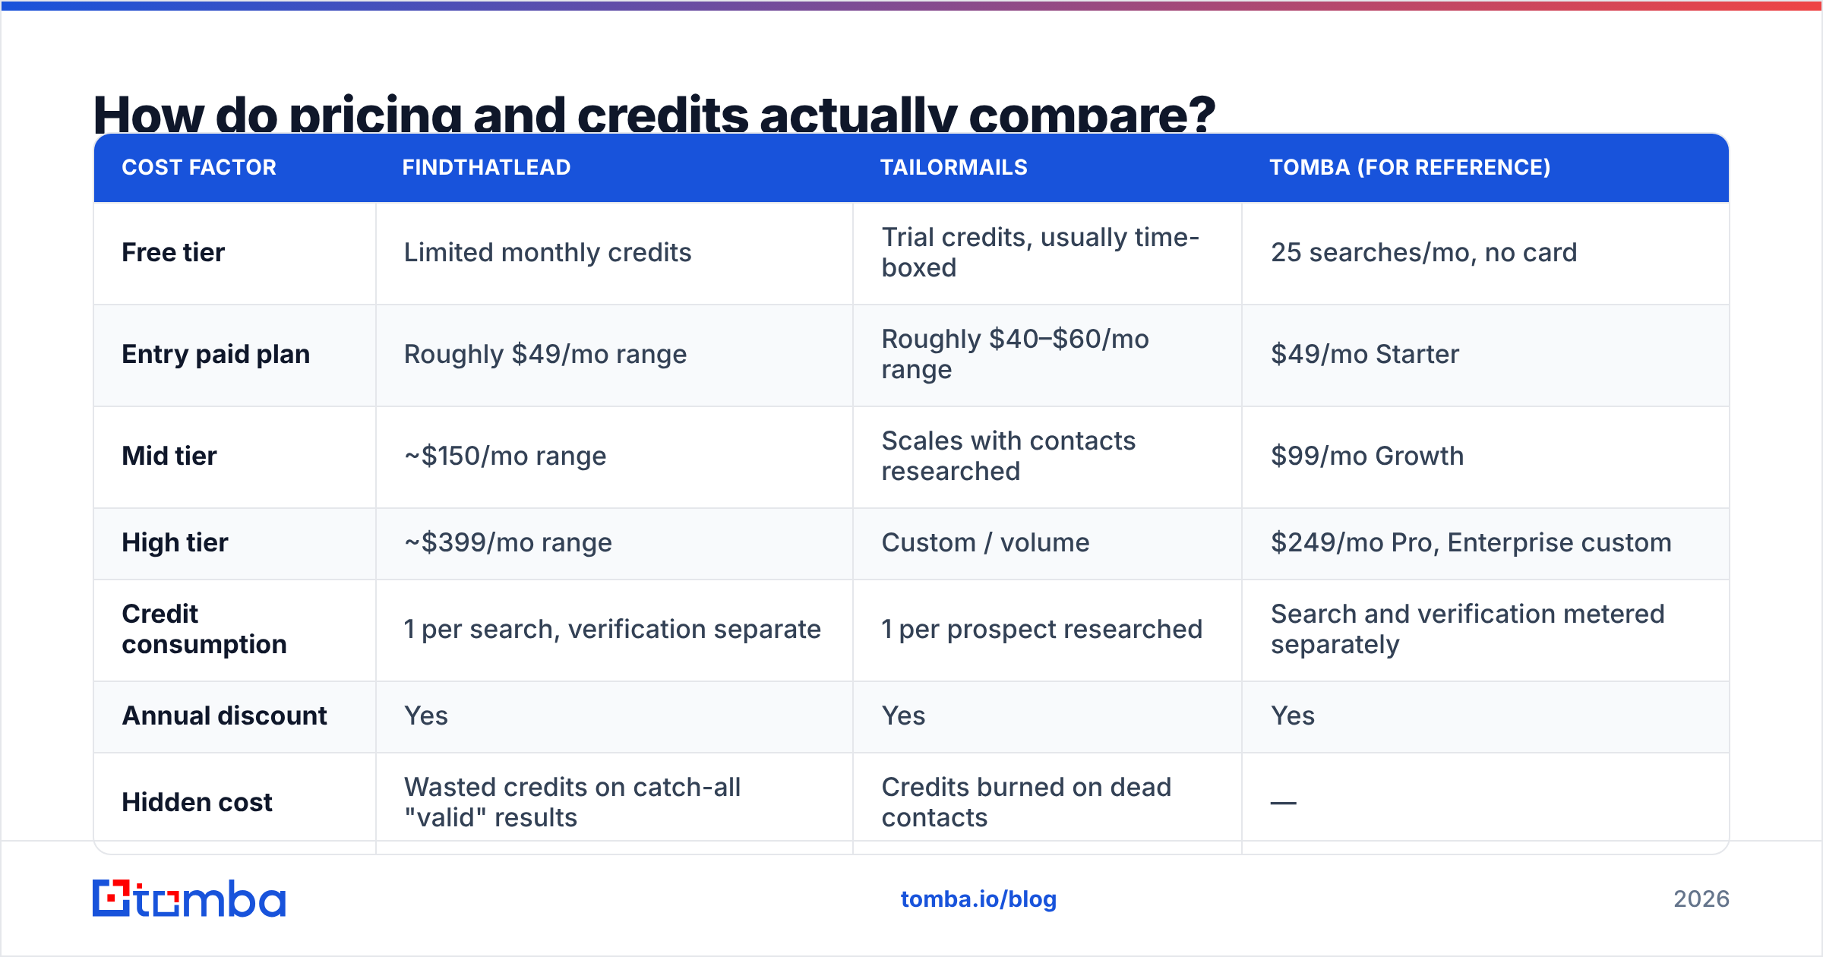Select the 'Credit consumption' row label
This screenshot has height=957, width=1823.
(x=204, y=630)
